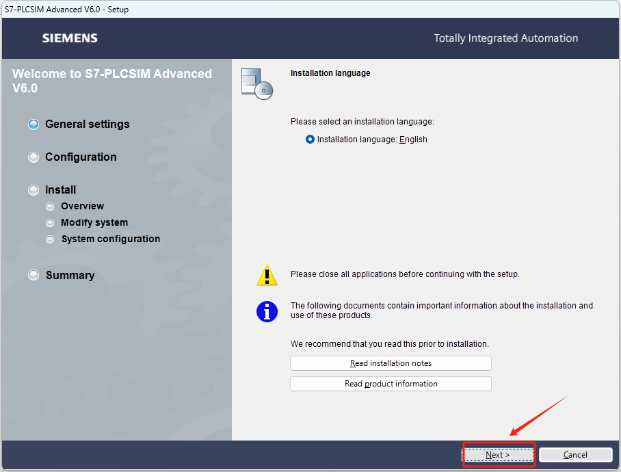The height and width of the screenshot is (472, 621).
Task: Click the Configuration step bullet
Action: [34, 157]
